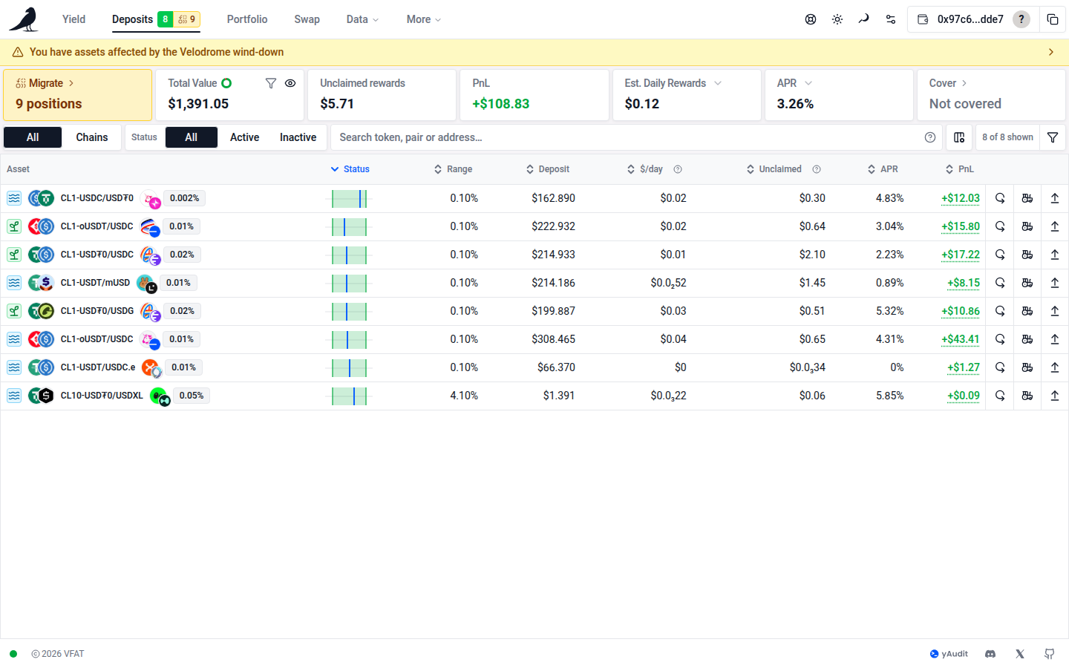The height and width of the screenshot is (668, 1069).
Task: Open the X (Twitter) footer icon
Action: [1020, 654]
